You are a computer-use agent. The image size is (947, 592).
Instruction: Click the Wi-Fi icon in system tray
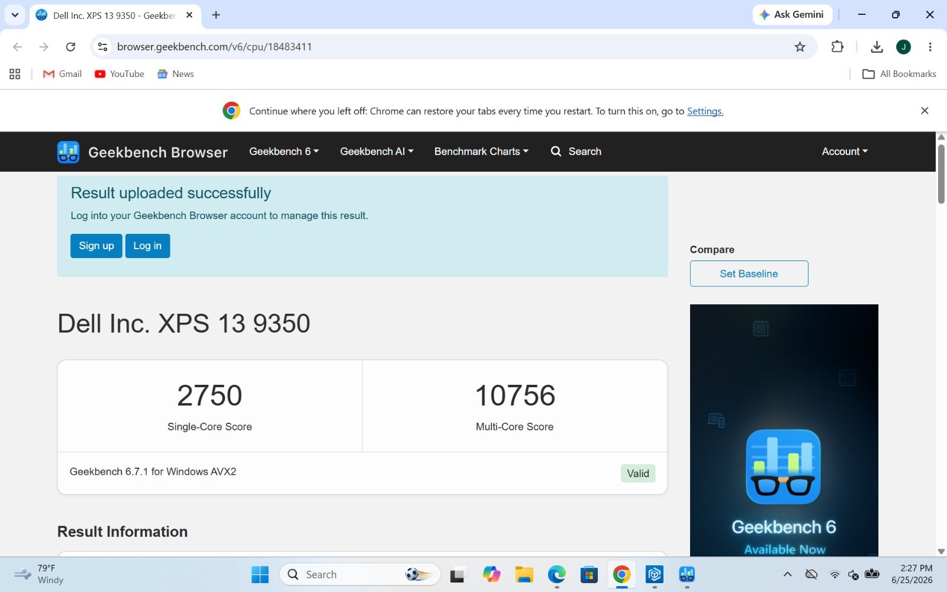pos(835,574)
